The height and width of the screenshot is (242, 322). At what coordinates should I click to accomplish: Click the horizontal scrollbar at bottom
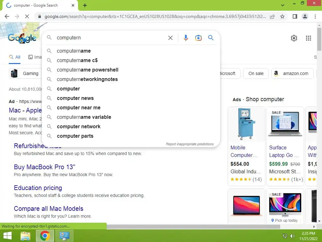tap(193, 227)
